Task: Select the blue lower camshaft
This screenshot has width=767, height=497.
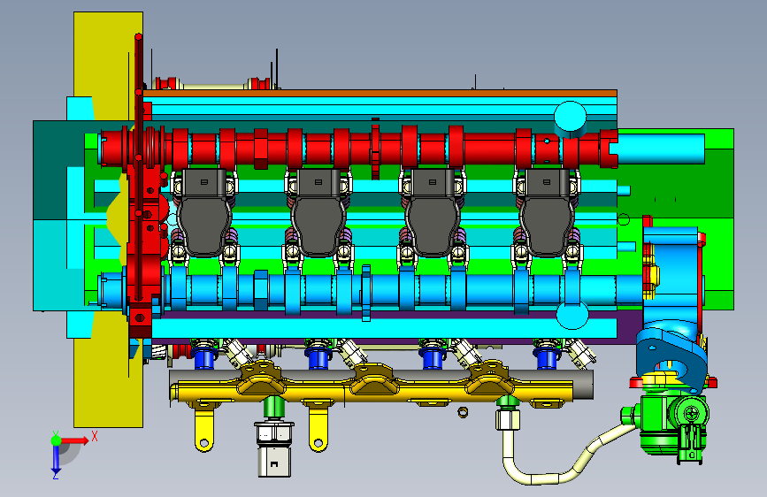Action: pos(372,291)
